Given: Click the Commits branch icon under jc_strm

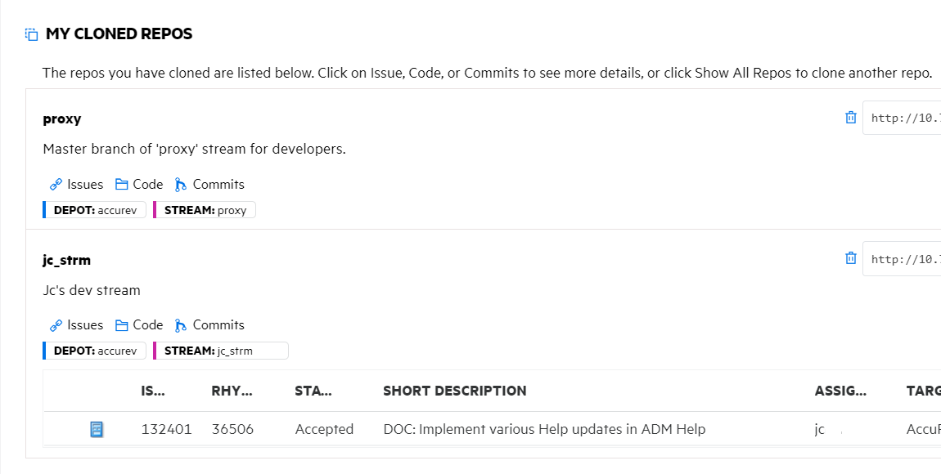Looking at the screenshot, I should tap(181, 325).
